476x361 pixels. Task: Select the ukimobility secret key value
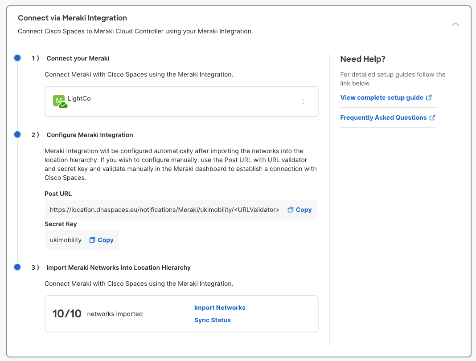point(66,240)
